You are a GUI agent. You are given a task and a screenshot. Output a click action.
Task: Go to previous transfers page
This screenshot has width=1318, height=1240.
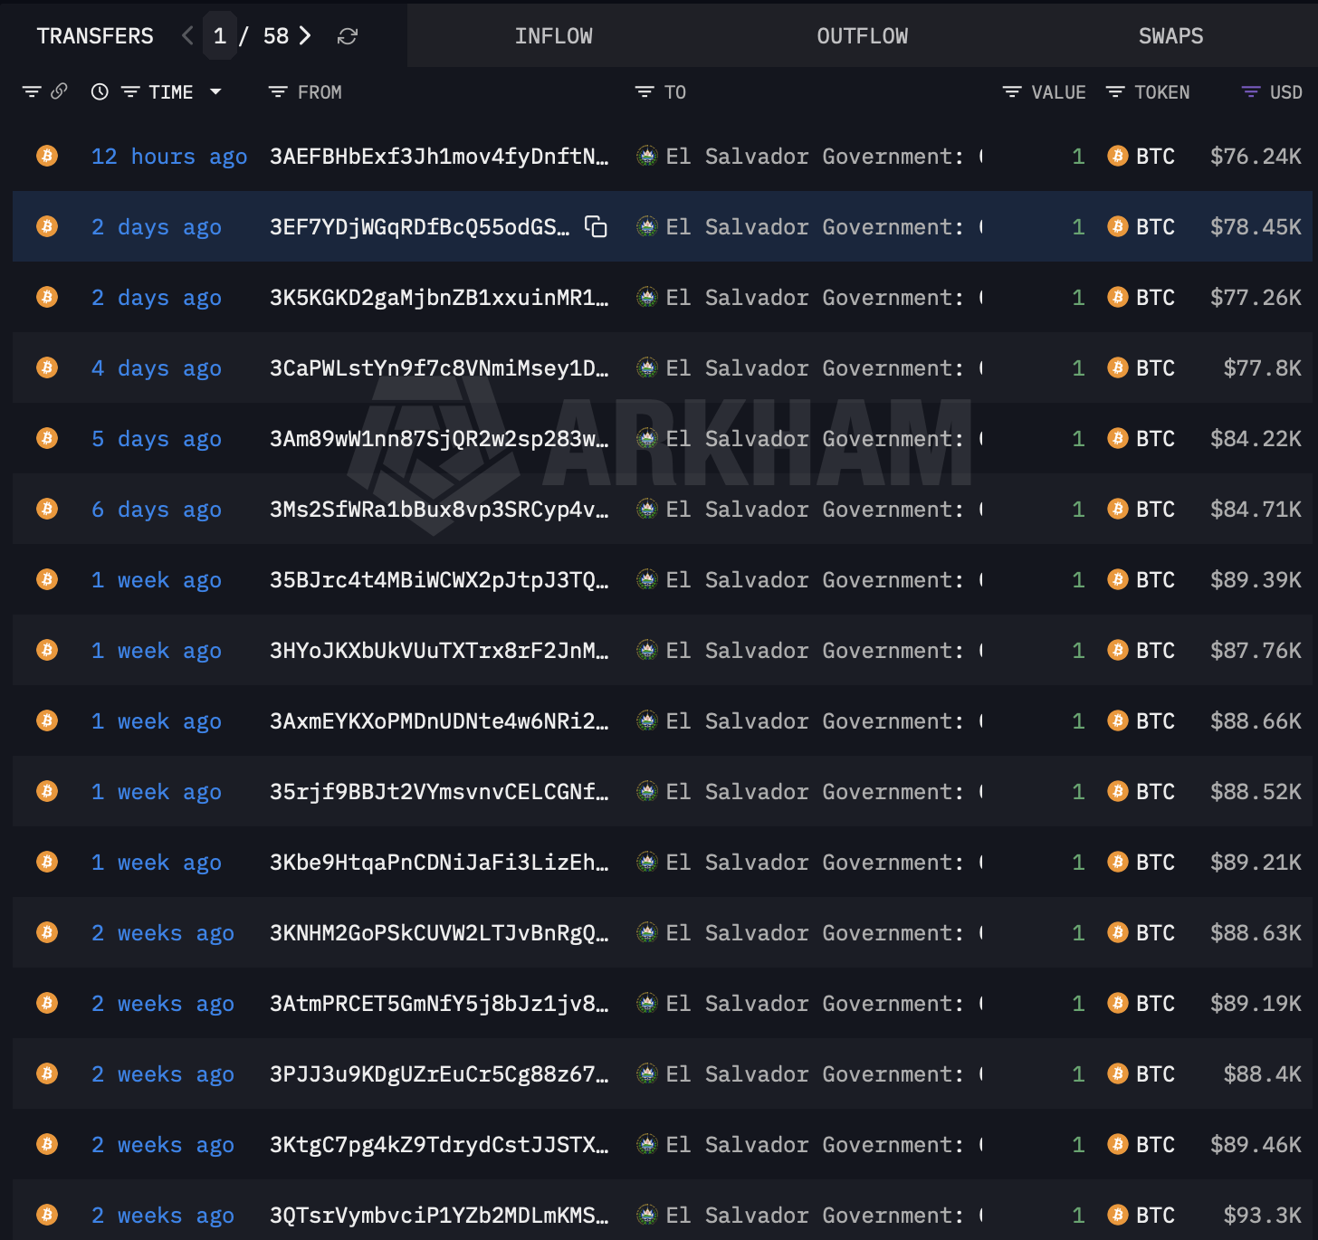187,36
